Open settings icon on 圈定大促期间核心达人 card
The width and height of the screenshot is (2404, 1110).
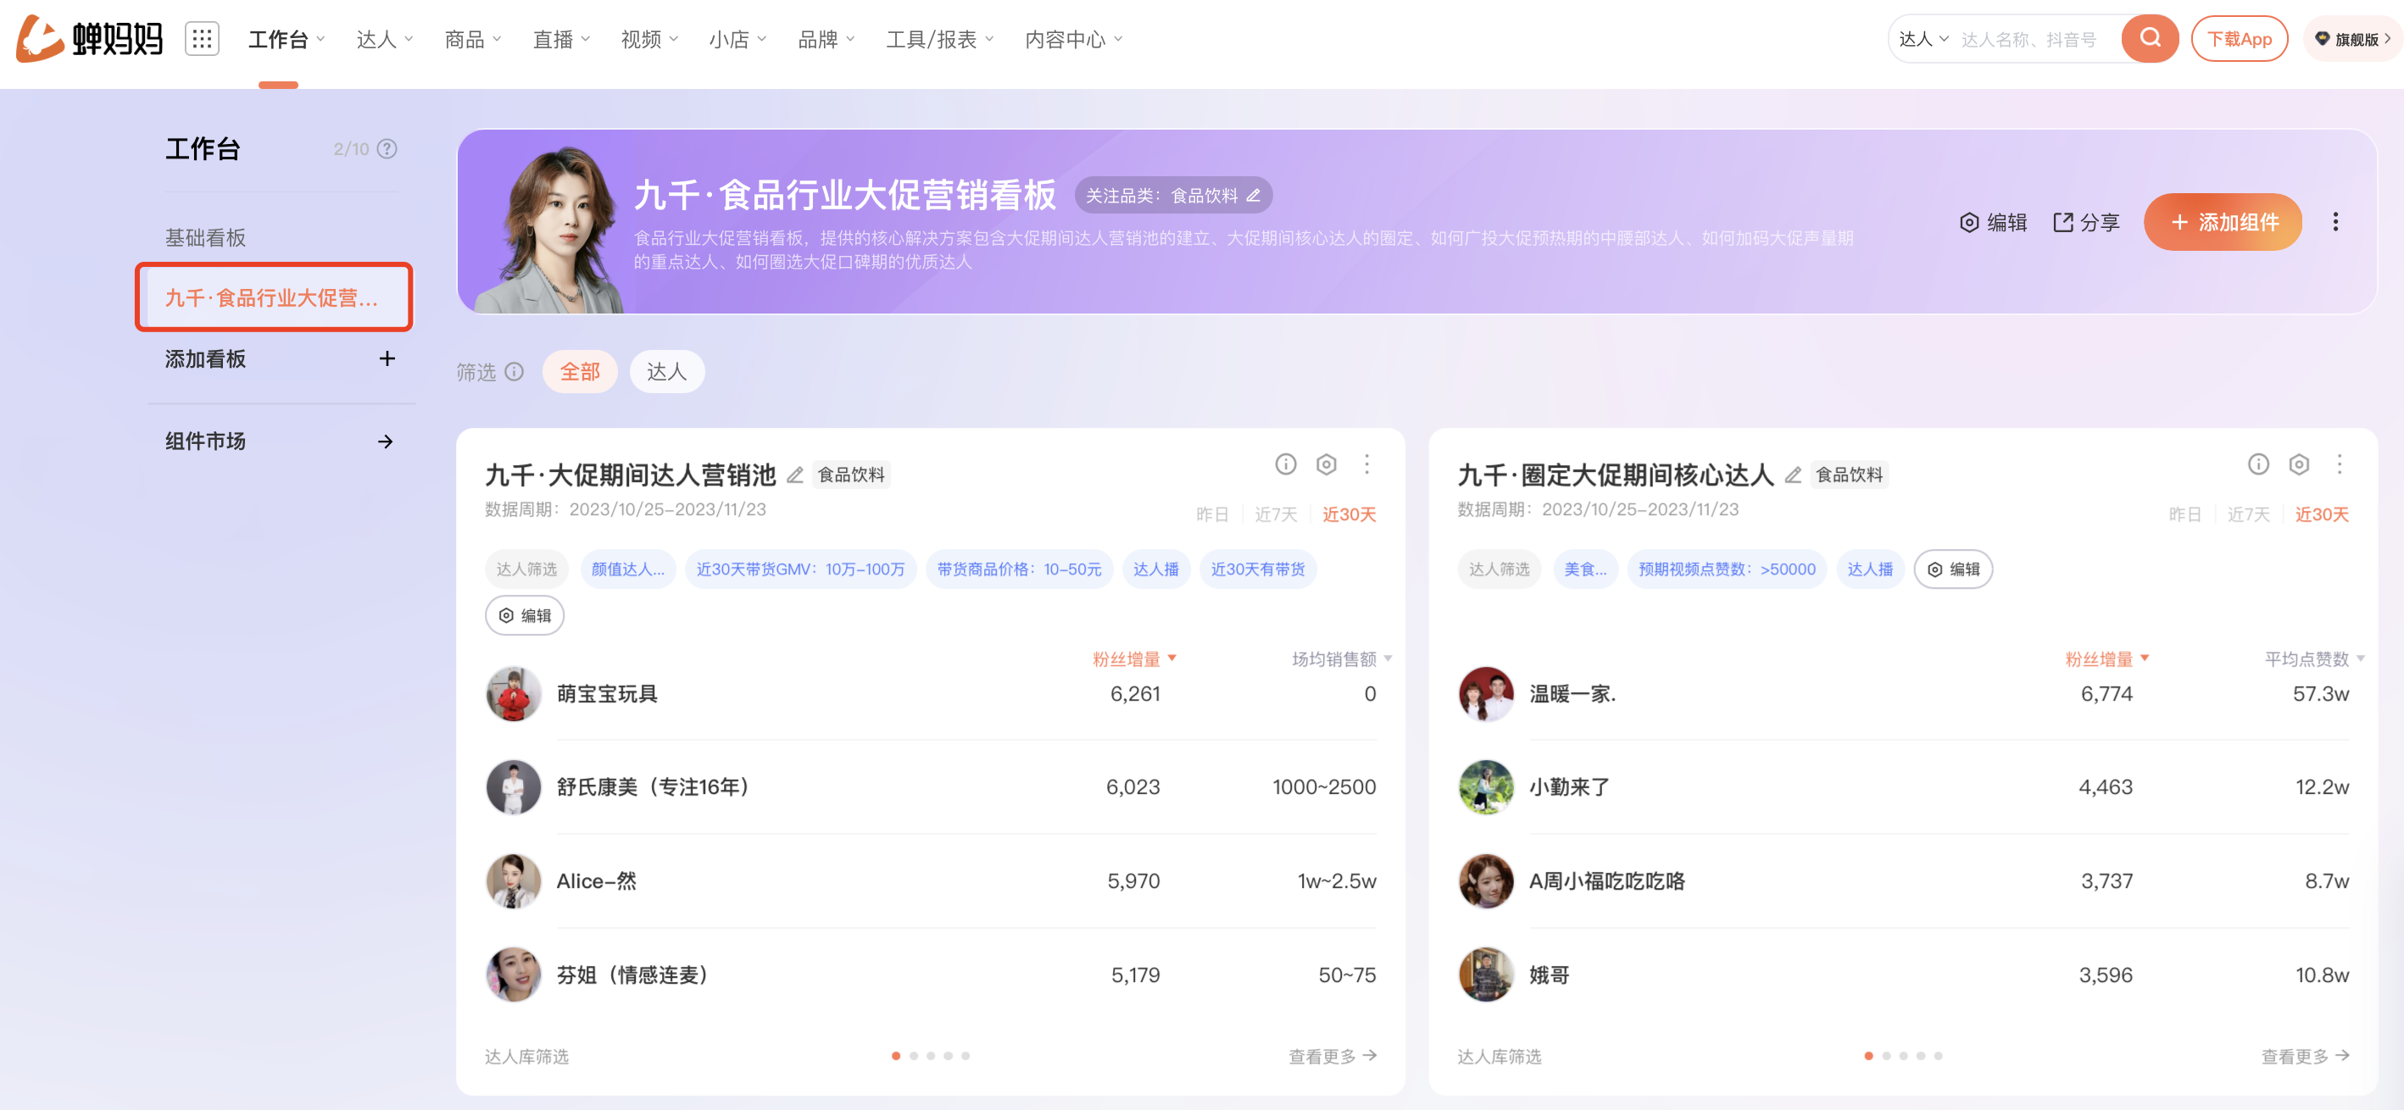(2299, 464)
